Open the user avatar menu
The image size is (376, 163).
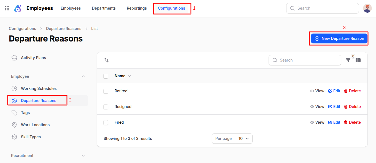pos(367,8)
